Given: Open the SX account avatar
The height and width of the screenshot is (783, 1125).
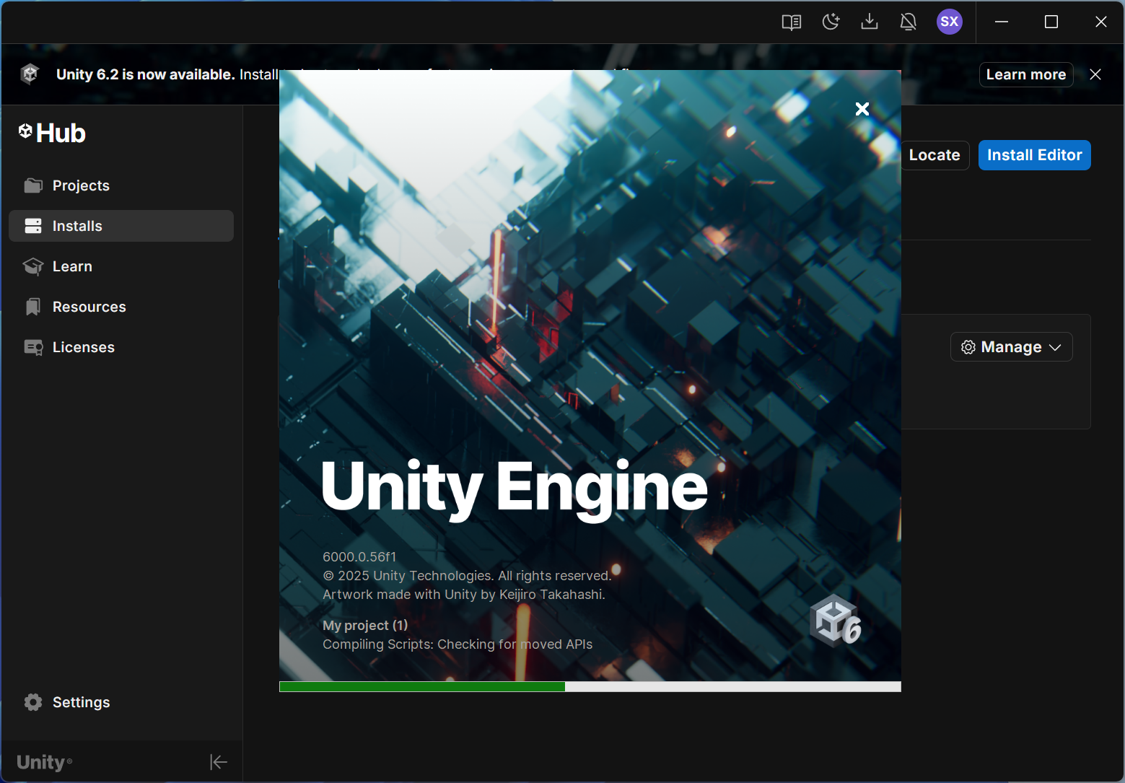Looking at the screenshot, I should point(950,22).
